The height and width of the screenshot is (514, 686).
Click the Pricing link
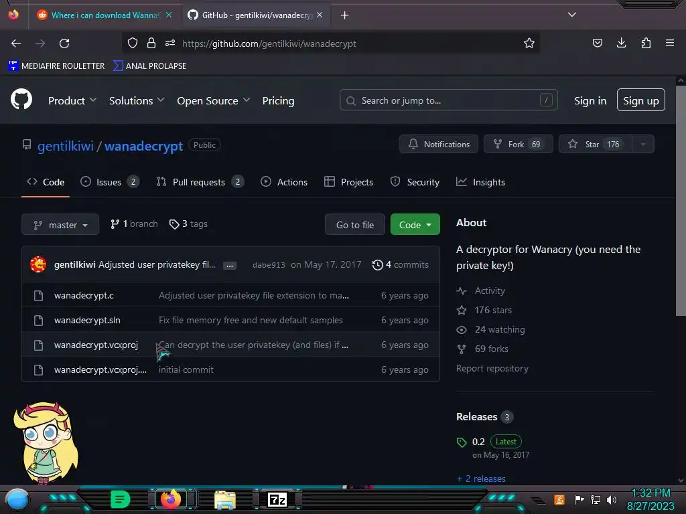pos(278,100)
